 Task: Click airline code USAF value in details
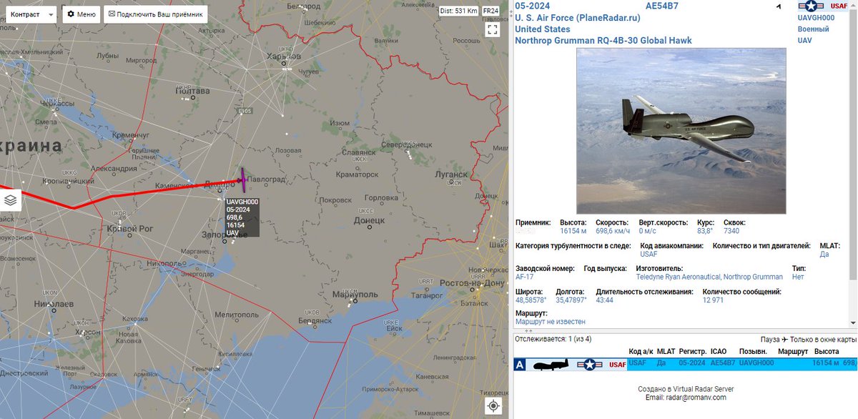(649, 254)
